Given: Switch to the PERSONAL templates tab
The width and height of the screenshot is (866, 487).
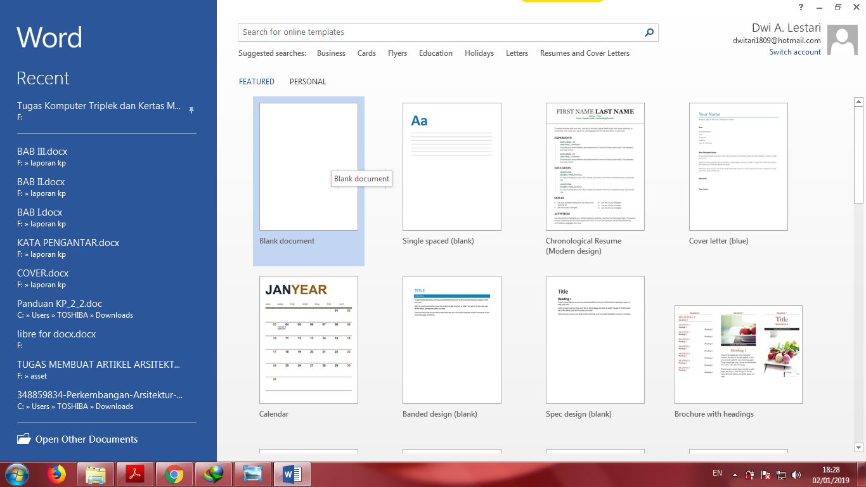Looking at the screenshot, I should pyautogui.click(x=307, y=81).
